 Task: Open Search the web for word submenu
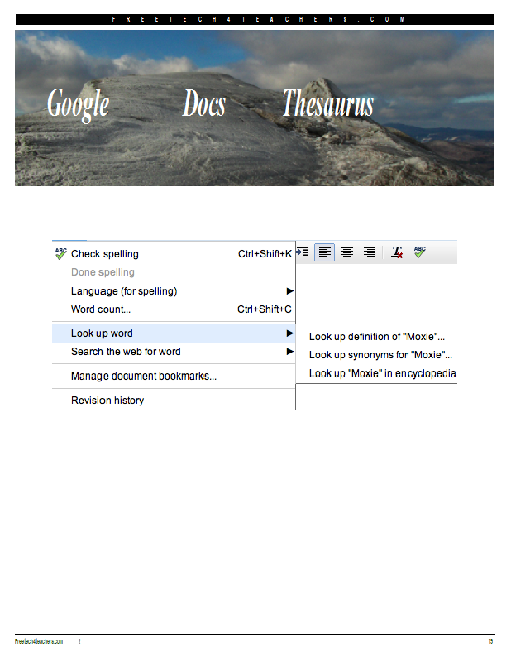pyautogui.click(x=174, y=352)
